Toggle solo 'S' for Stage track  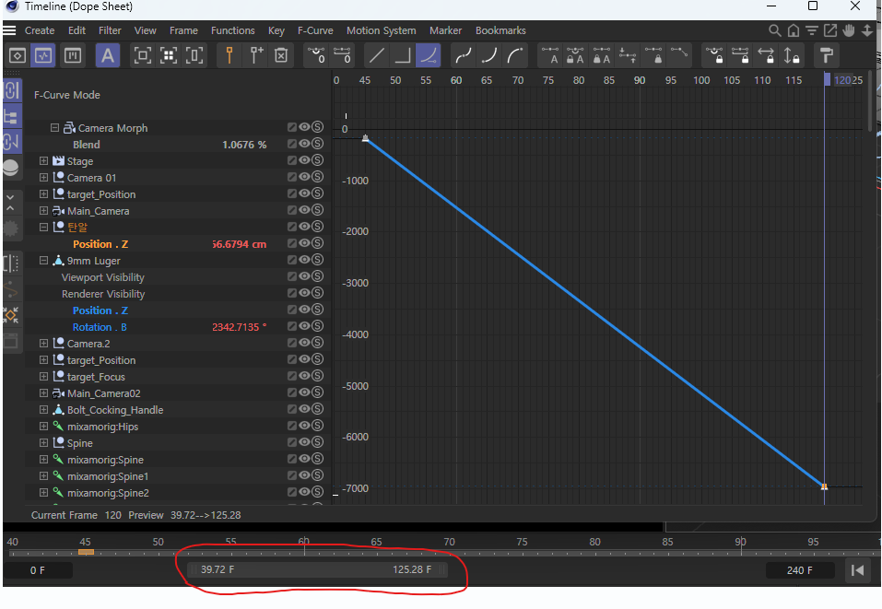click(x=317, y=161)
